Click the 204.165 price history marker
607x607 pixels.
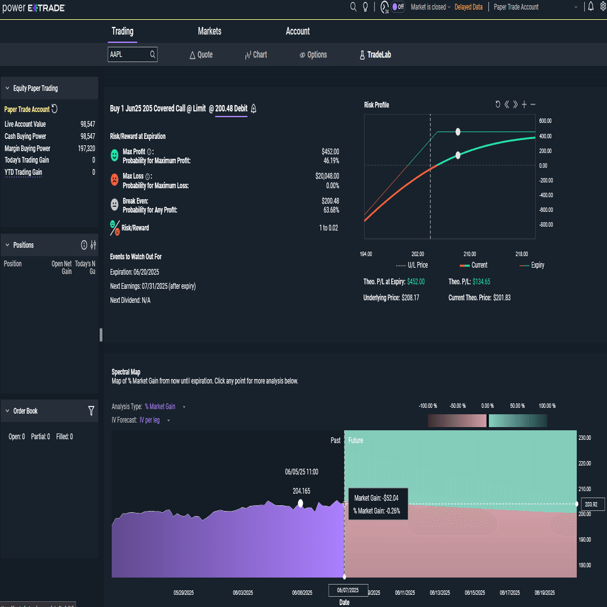pos(300,503)
